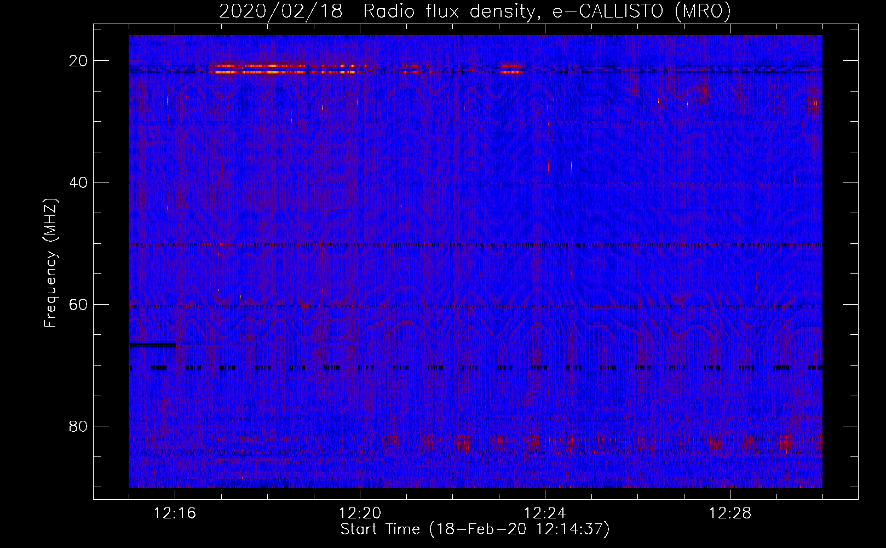The image size is (886, 548).
Task: Select the 12:16 time tick label
Action: tap(175, 513)
